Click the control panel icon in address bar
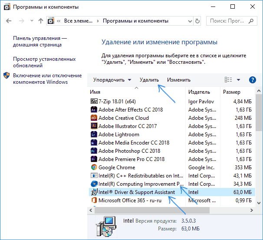Image resolution: width=263 pixels, height=240 pixels. point(51,21)
